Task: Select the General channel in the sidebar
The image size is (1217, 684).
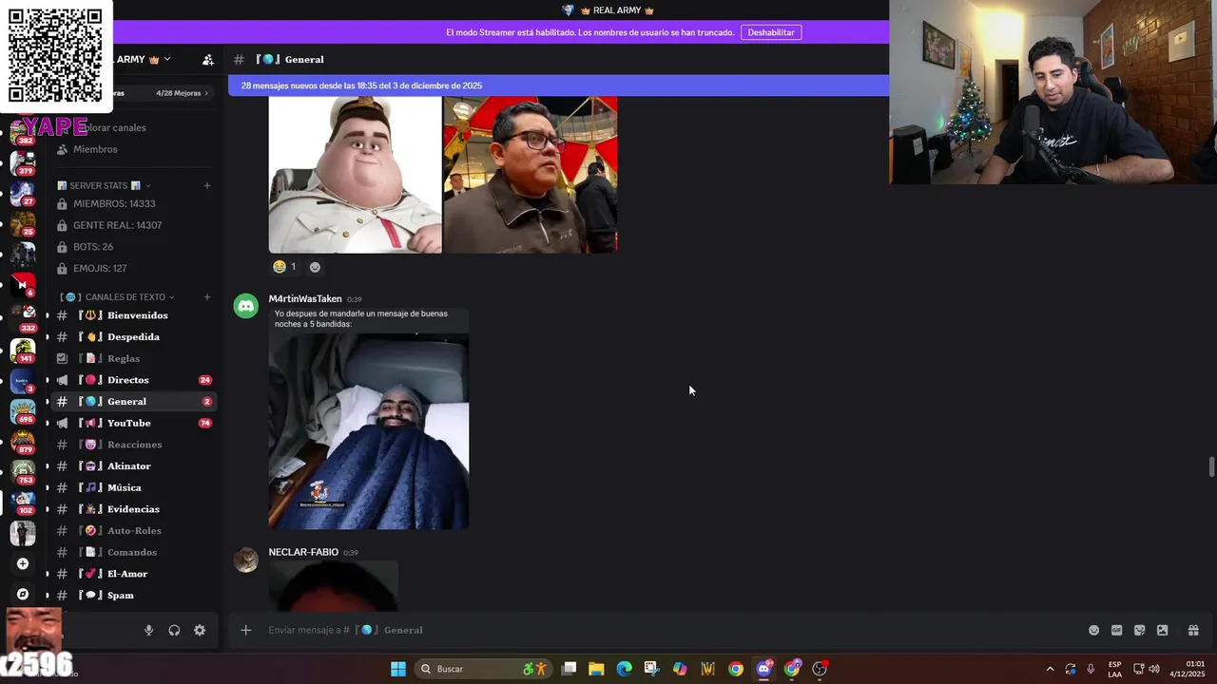Action: 134,401
